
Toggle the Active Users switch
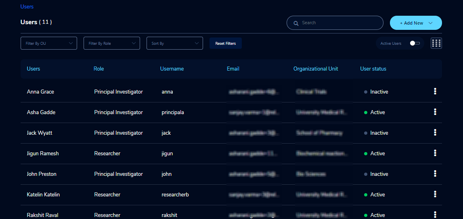pyautogui.click(x=415, y=43)
